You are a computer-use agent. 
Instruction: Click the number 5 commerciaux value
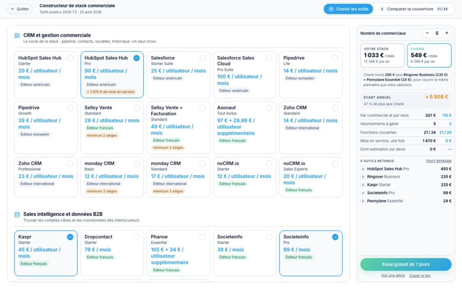pos(437,33)
